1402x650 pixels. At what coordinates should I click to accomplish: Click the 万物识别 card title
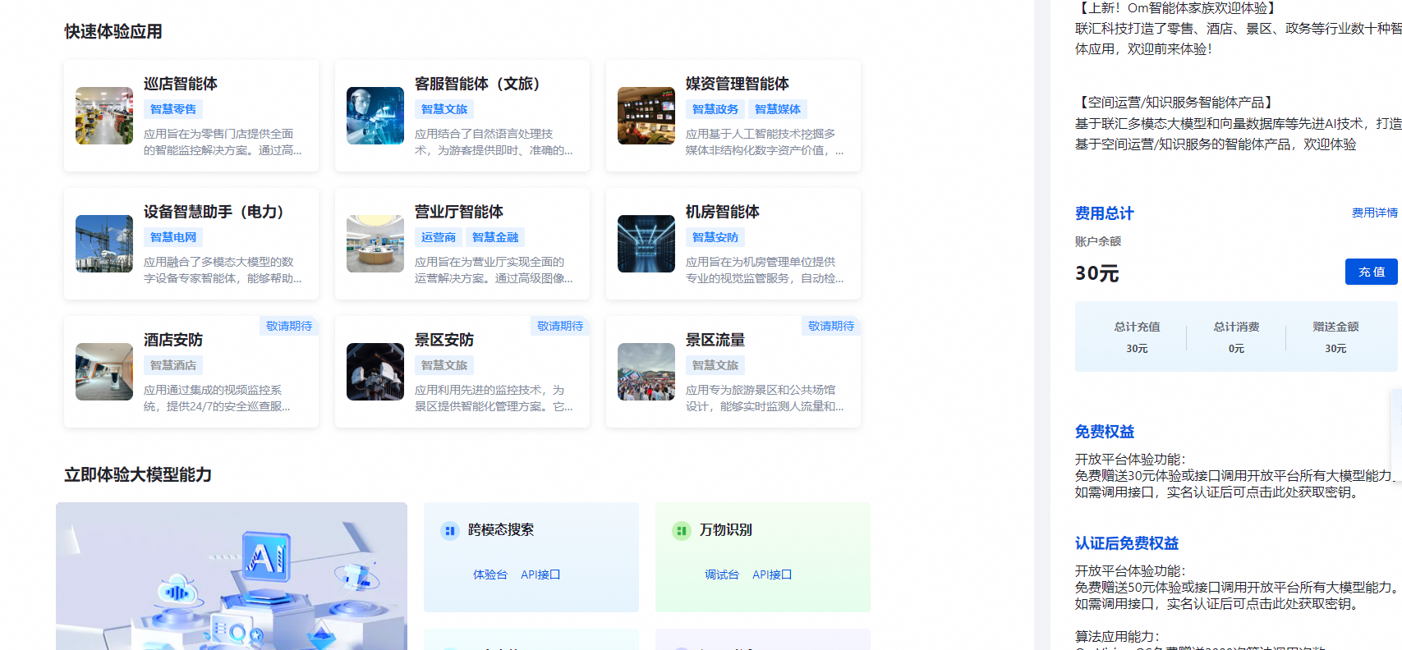click(726, 530)
